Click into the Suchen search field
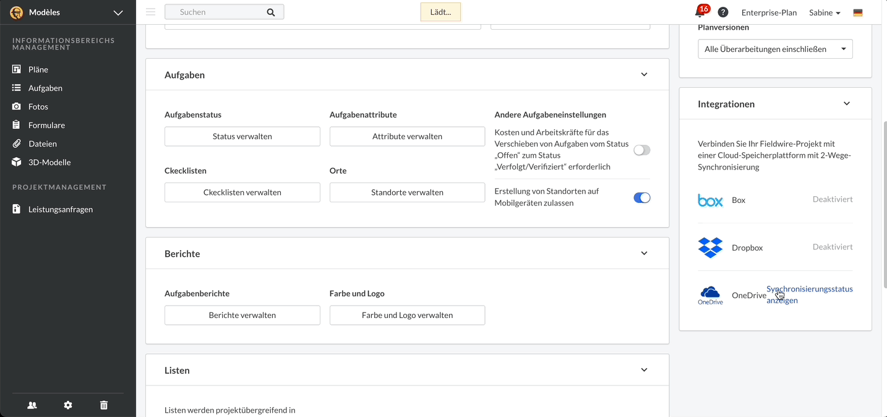 pyautogui.click(x=216, y=12)
